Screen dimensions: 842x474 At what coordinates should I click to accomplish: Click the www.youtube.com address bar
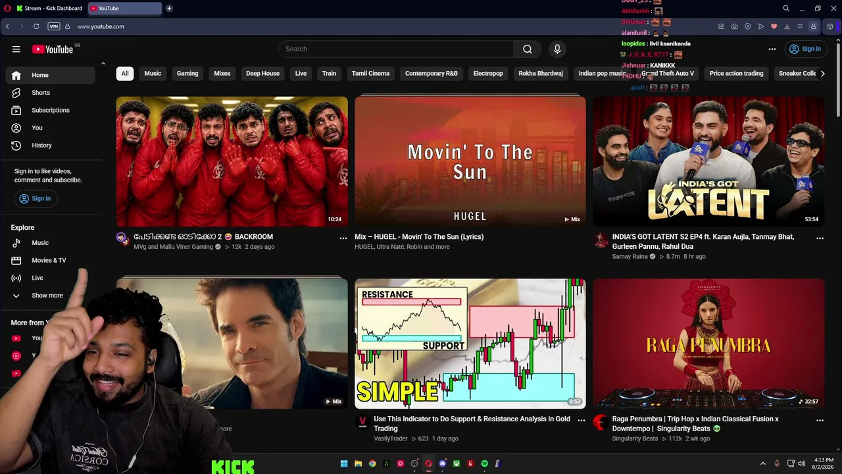pyautogui.click(x=101, y=26)
